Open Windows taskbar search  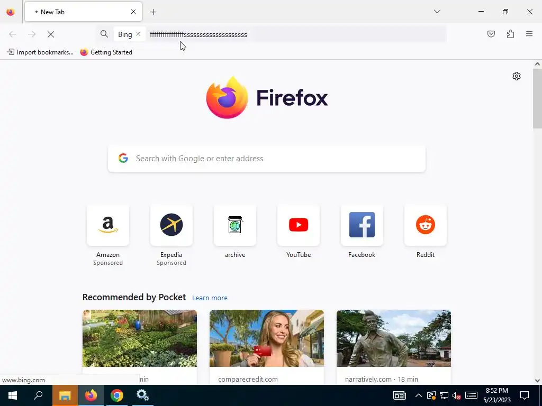point(38,395)
